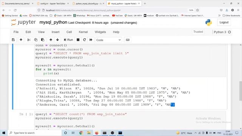Open the File menu
Image resolution: width=242 pixels, height=136 pixels.
(x=16, y=32)
